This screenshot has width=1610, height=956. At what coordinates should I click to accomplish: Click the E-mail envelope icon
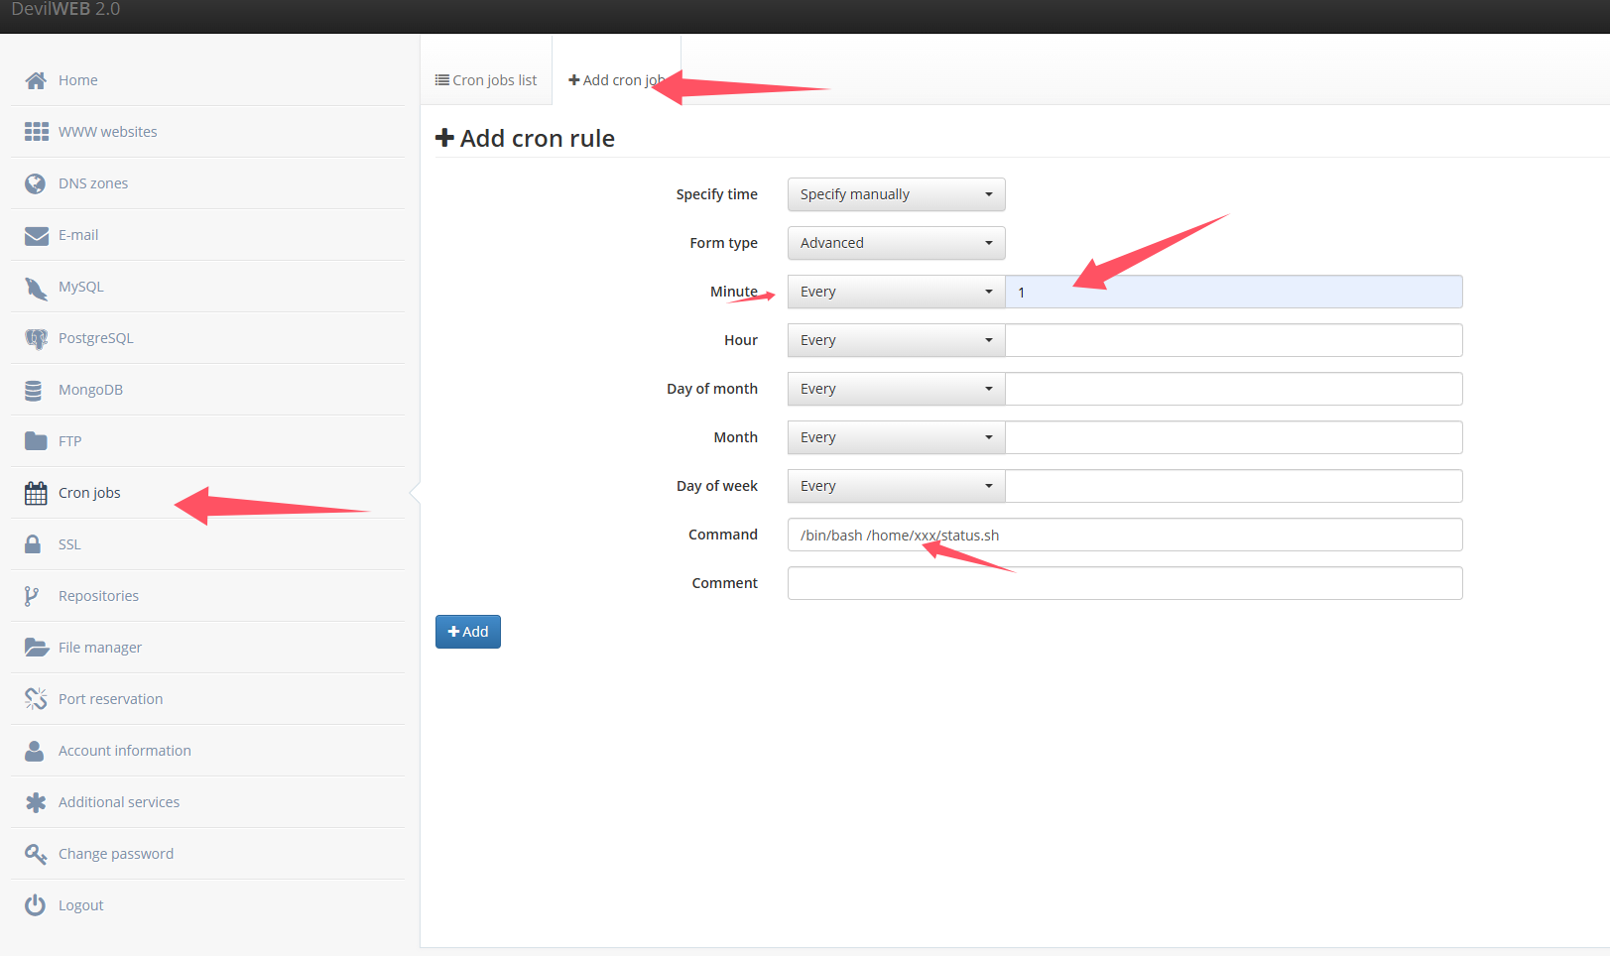pos(36,235)
